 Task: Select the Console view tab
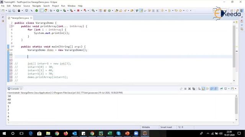[15, 89]
